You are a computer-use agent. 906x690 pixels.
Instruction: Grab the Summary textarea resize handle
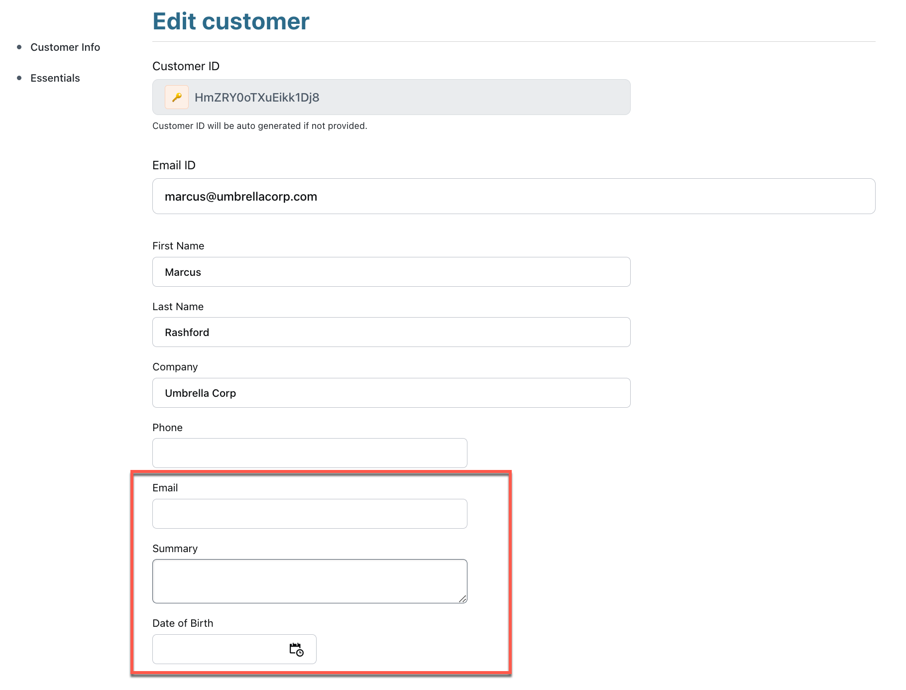tap(463, 599)
